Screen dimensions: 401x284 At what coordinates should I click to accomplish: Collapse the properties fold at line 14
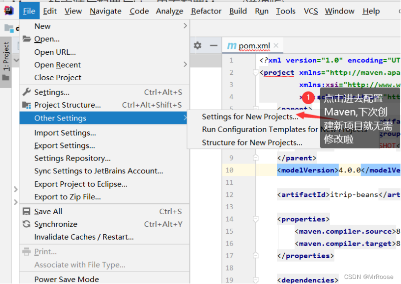[x=255, y=219]
